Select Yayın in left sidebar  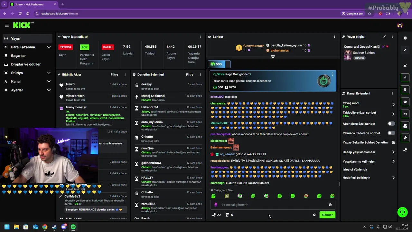27,38
